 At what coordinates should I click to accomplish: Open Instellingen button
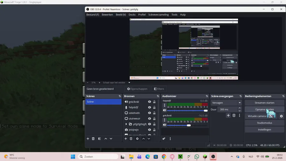[x=264, y=129]
